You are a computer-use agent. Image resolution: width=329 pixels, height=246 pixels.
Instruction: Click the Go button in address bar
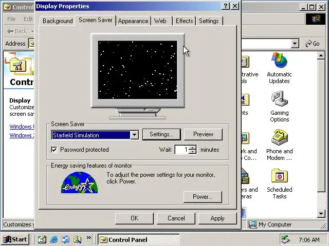(x=313, y=44)
